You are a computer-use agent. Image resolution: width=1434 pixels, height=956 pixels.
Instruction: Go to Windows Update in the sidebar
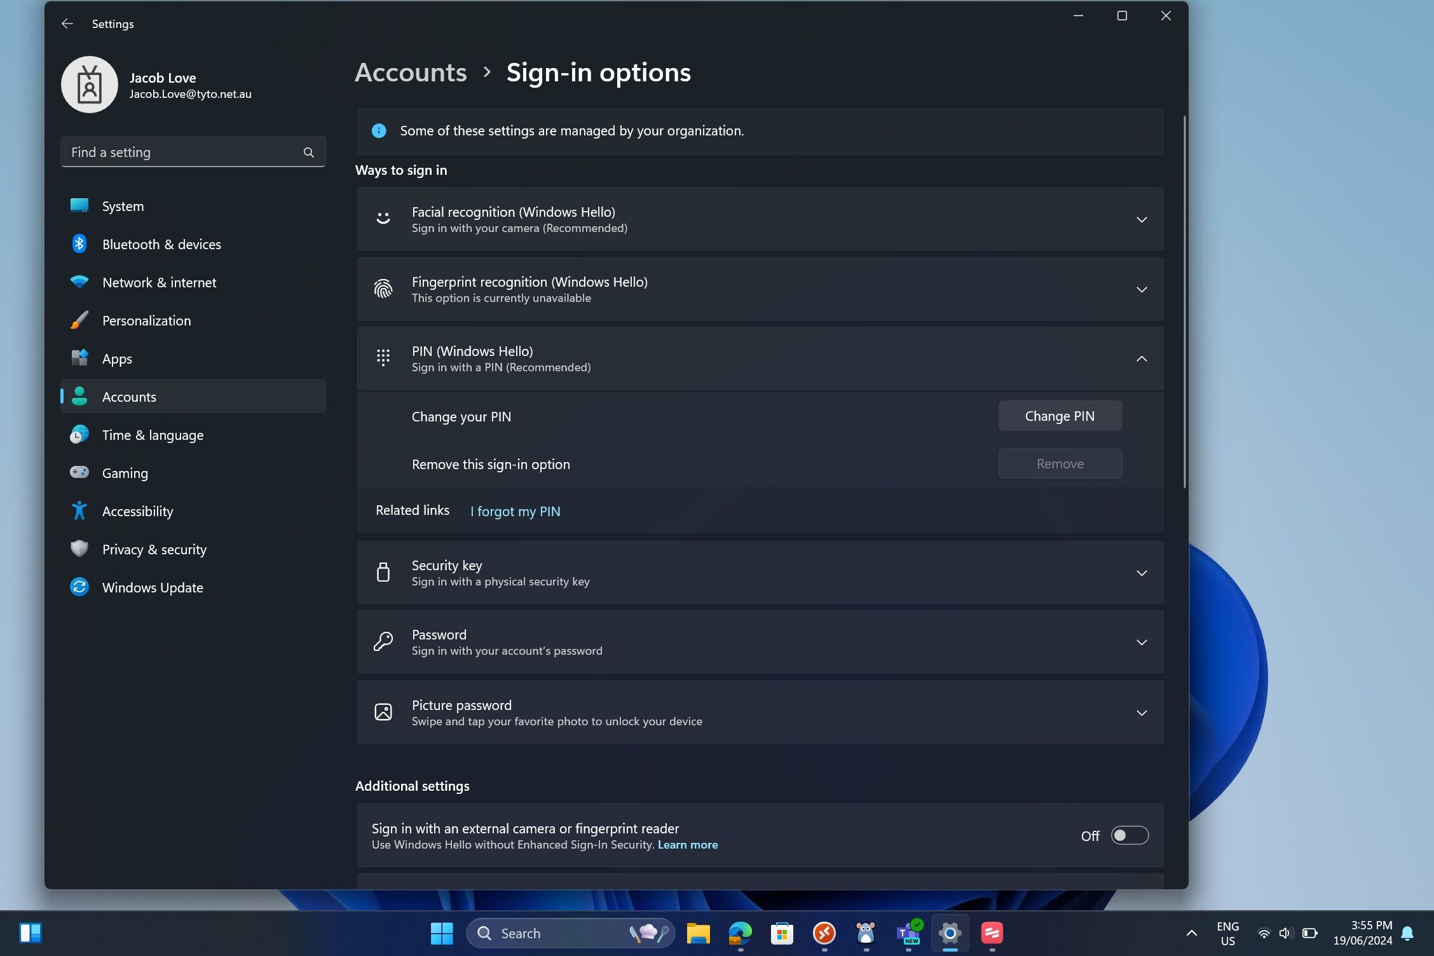pyautogui.click(x=153, y=587)
